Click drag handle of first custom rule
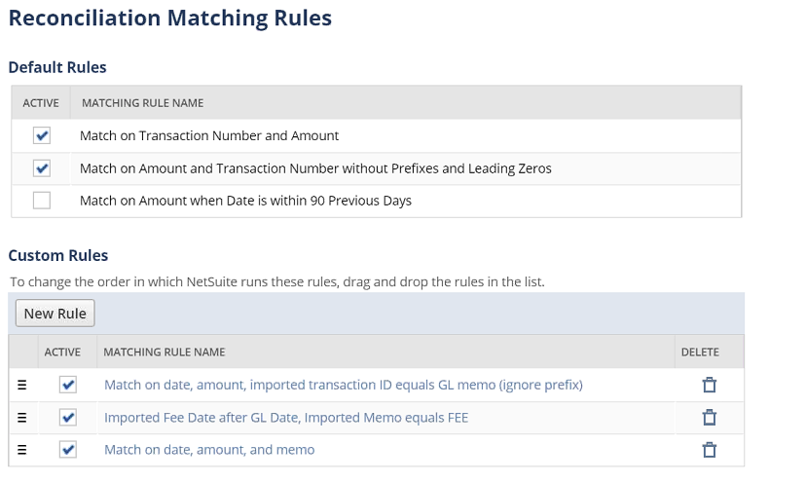Image resolution: width=806 pixels, height=482 pixels. point(22,386)
